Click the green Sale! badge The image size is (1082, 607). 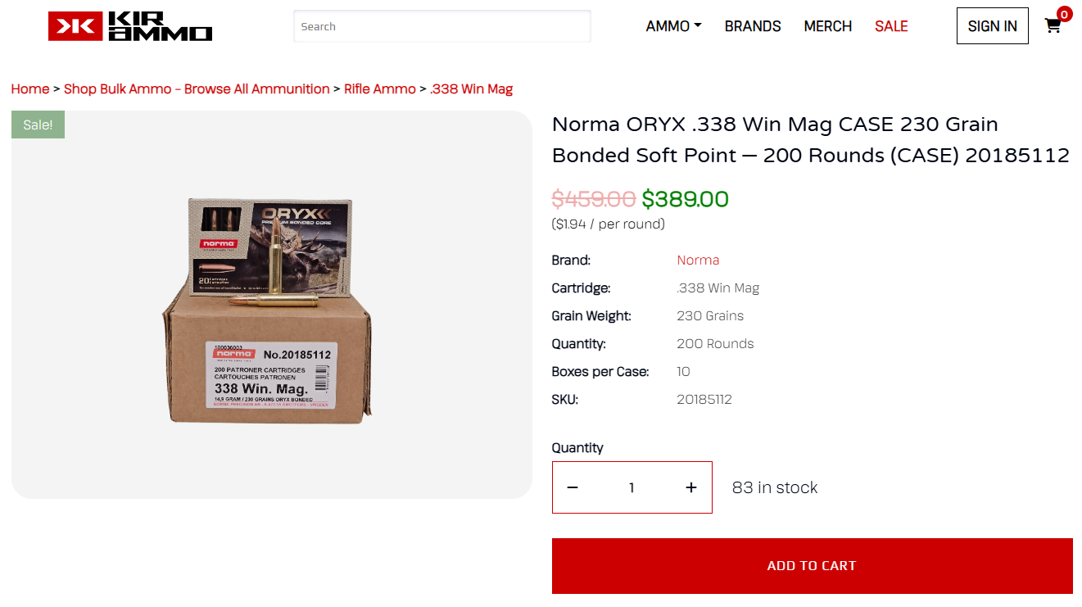pyautogui.click(x=38, y=125)
